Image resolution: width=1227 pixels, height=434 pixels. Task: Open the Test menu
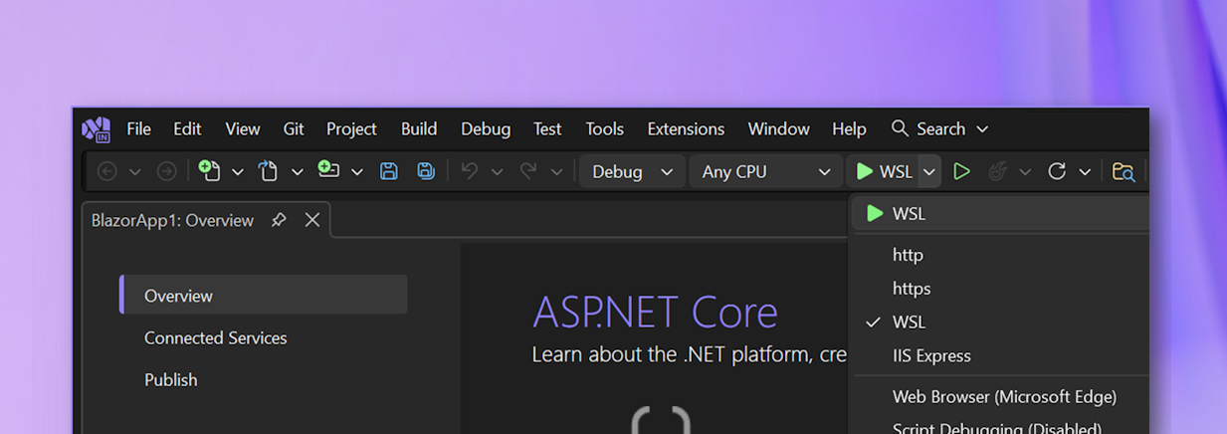pyautogui.click(x=547, y=129)
